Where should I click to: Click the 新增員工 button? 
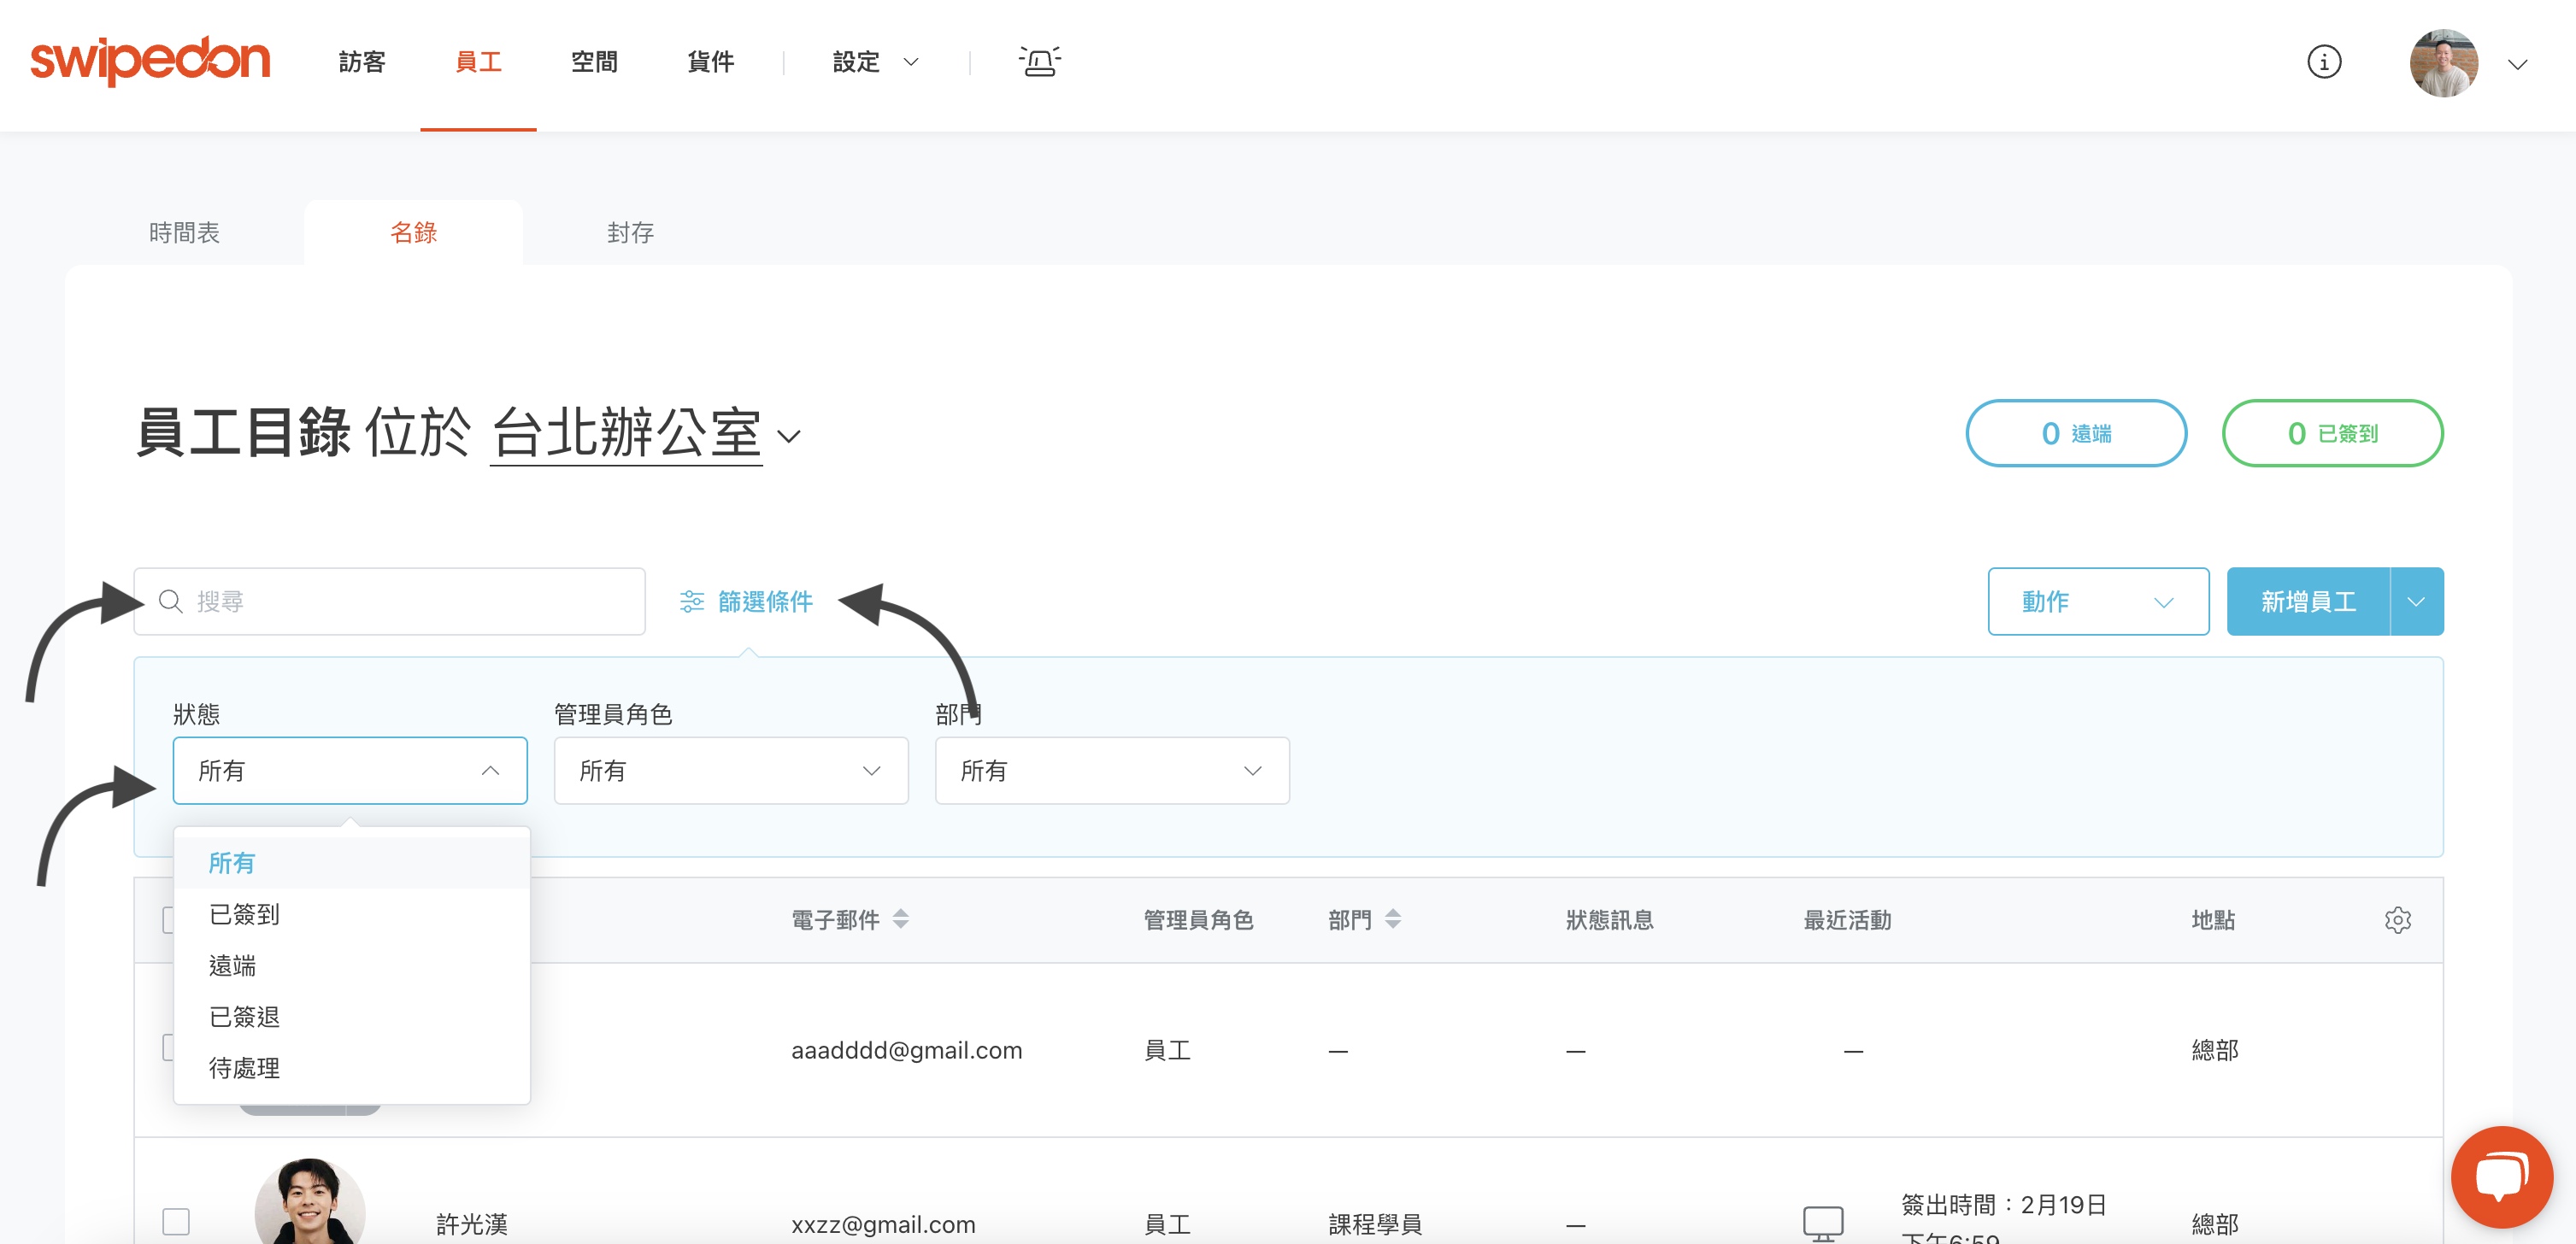click(x=2308, y=601)
